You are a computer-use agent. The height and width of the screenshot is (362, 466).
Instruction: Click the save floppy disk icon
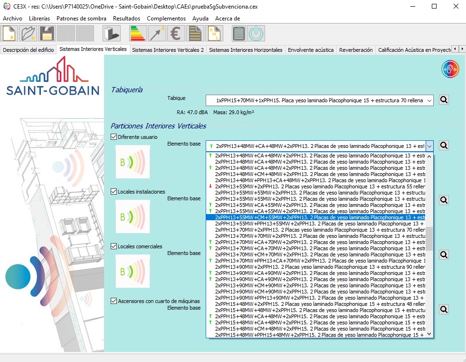[47, 34]
